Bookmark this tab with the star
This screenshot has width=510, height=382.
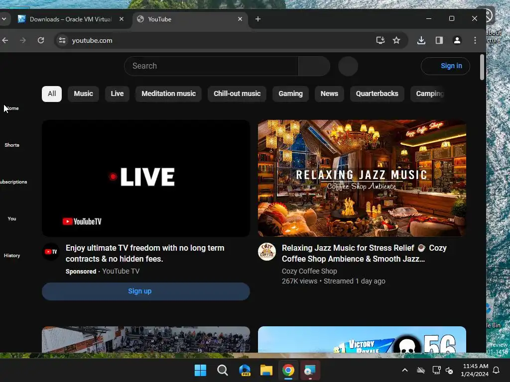[396, 40]
